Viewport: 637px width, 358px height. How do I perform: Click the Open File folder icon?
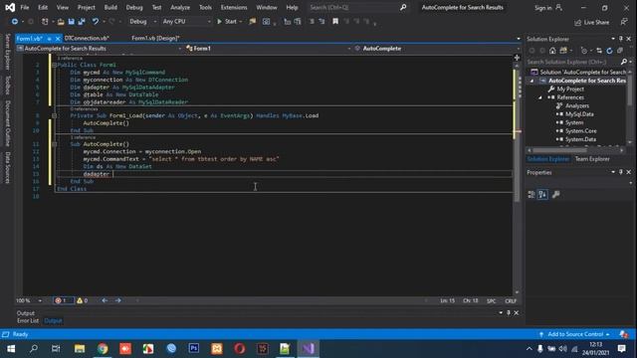coord(61,22)
